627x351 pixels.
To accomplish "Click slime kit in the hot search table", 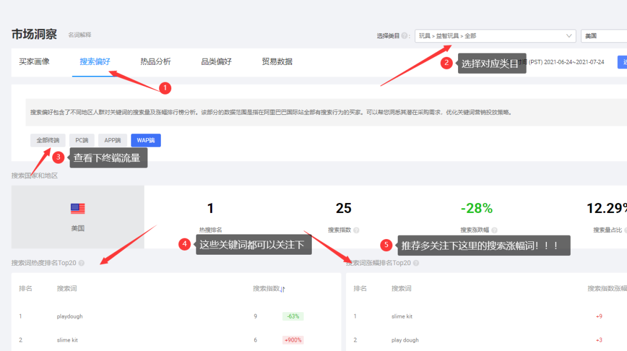I will pos(67,340).
